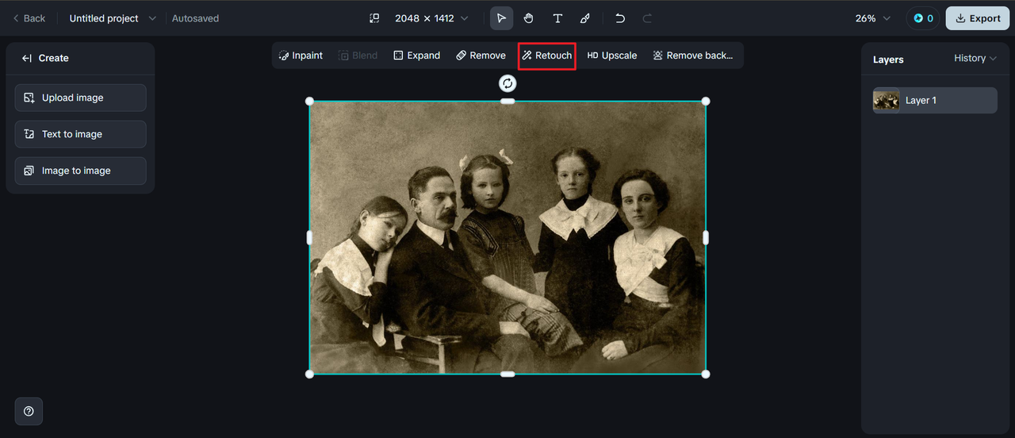Viewport: 1015px width, 438px height.
Task: Click the Layers panel heading
Action: (888, 60)
